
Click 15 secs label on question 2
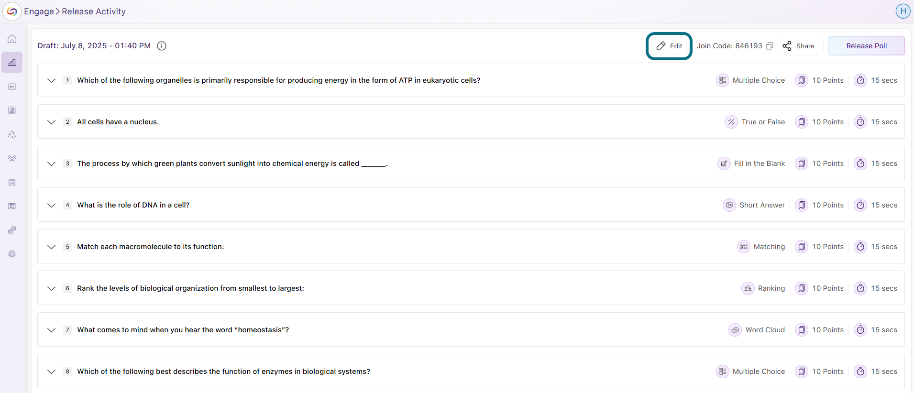(884, 122)
